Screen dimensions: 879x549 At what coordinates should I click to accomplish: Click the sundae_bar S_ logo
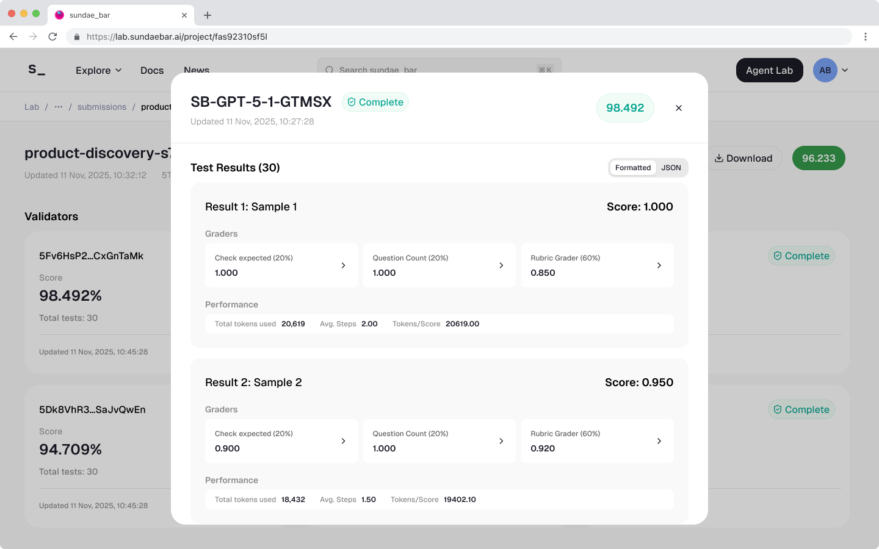[37, 70]
